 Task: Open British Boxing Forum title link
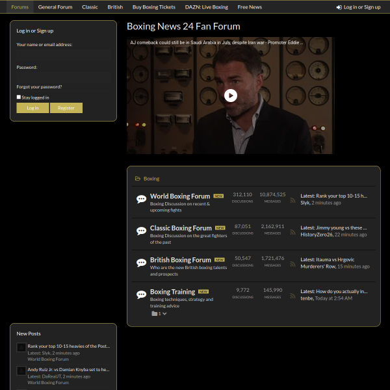point(180,260)
